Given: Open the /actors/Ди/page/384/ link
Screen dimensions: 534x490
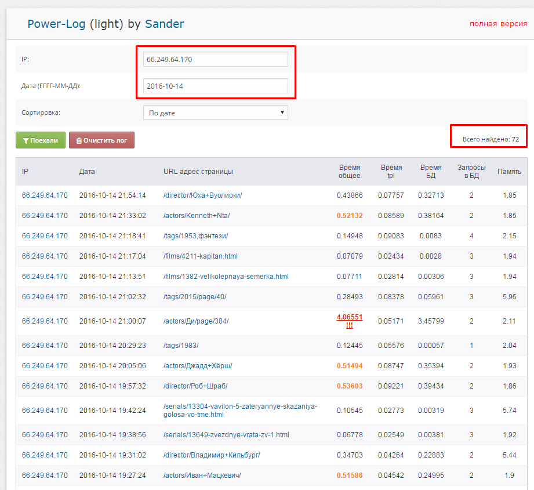Looking at the screenshot, I should point(196,321).
